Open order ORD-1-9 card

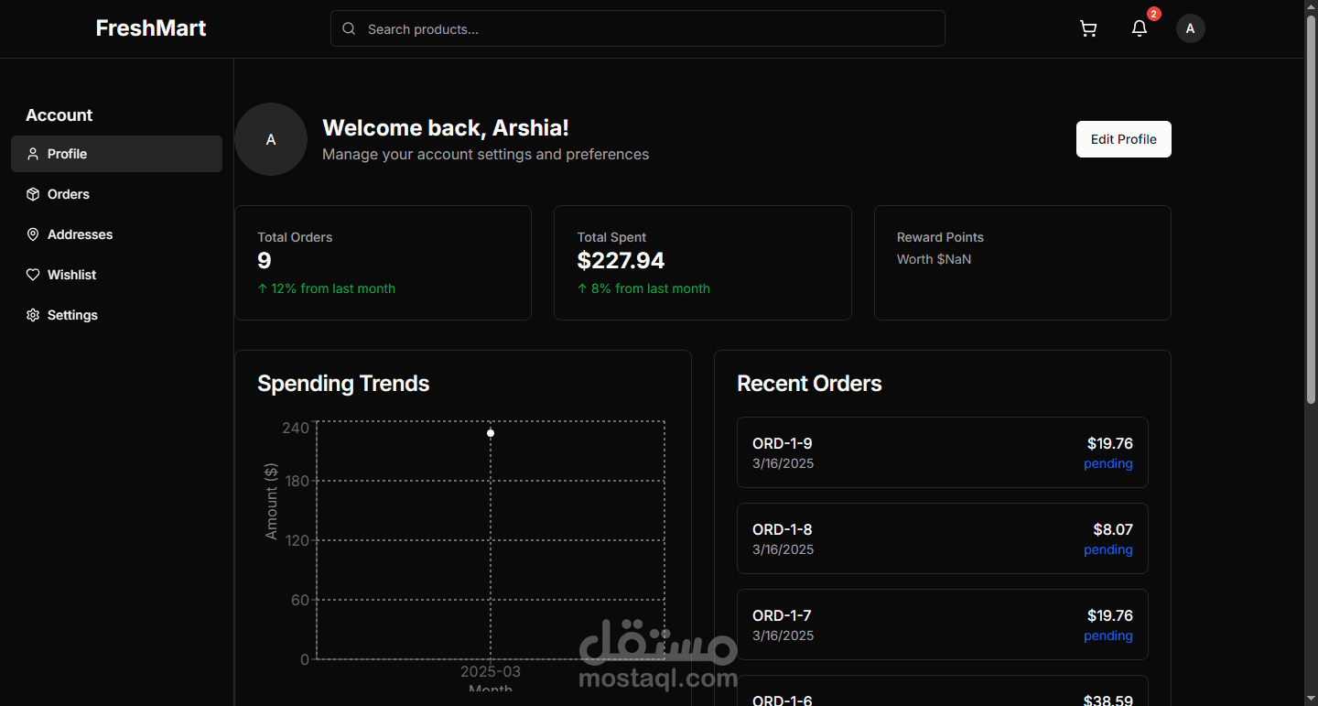point(943,452)
